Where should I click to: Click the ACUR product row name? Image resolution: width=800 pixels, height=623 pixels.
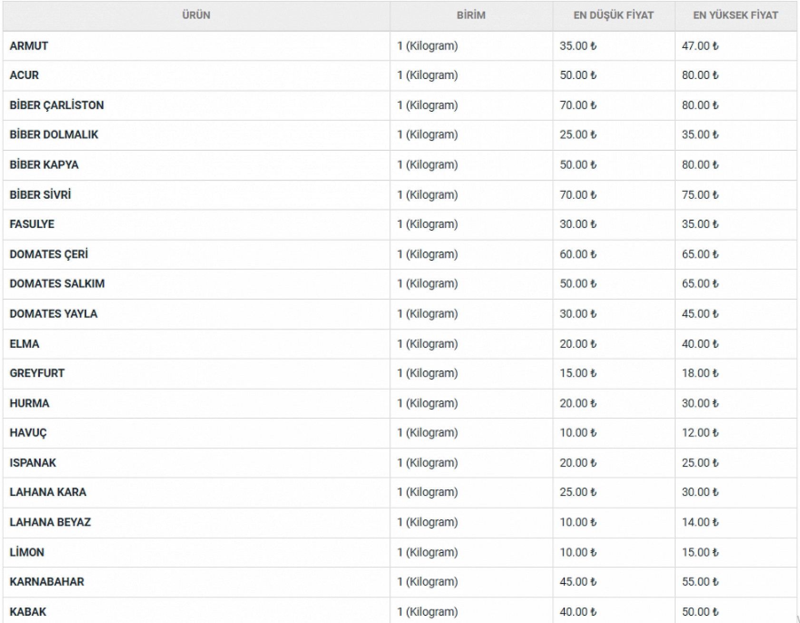point(24,75)
